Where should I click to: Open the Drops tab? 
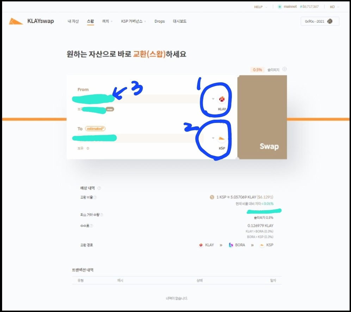[x=160, y=21]
